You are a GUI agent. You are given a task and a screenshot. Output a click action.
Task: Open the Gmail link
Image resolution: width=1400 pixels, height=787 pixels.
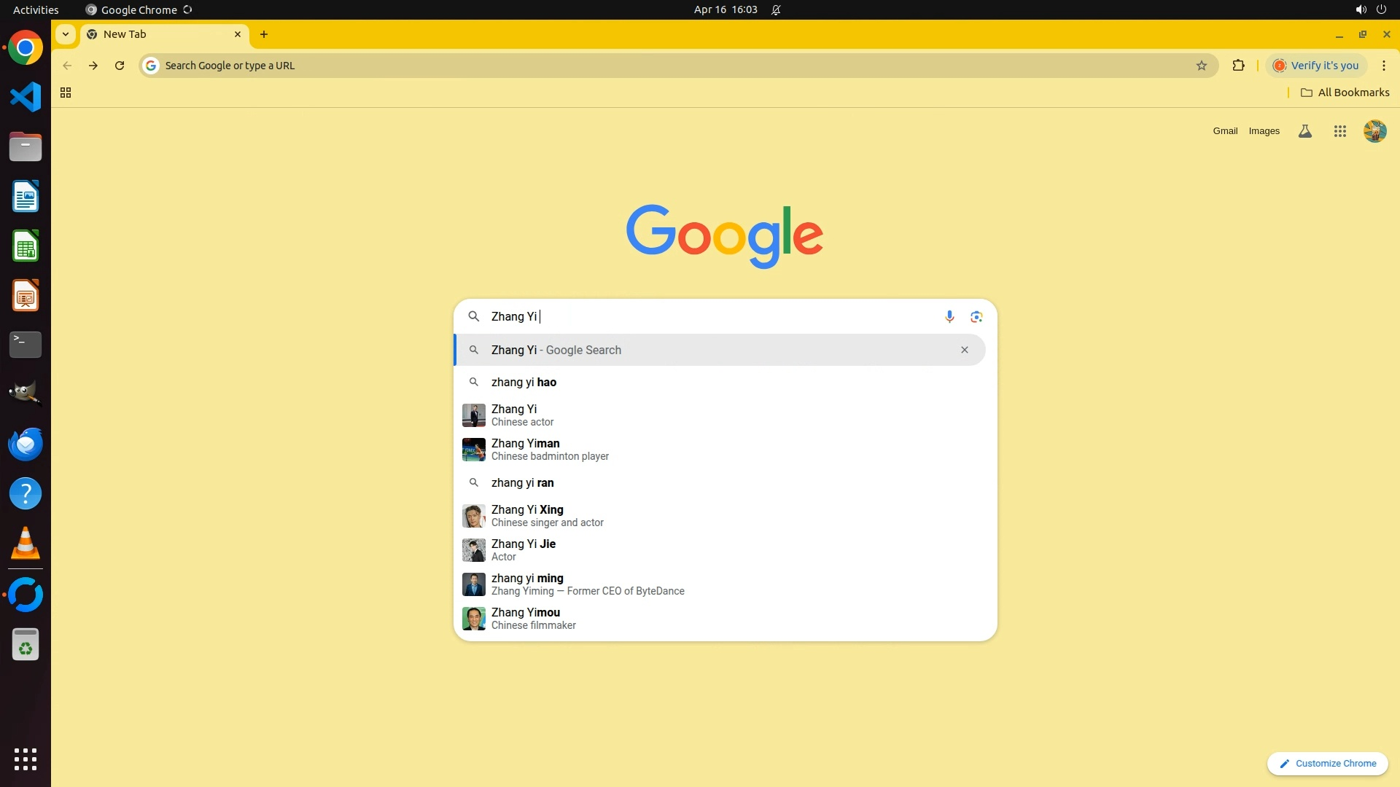click(1225, 131)
